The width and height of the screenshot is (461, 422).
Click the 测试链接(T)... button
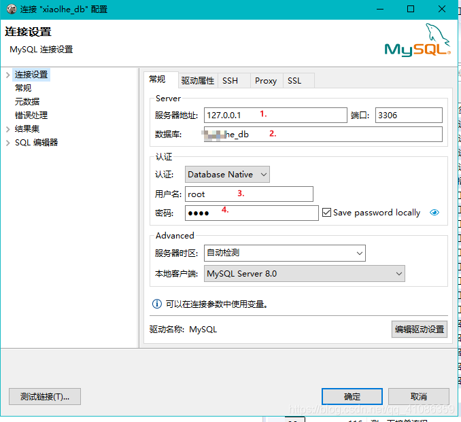click(45, 396)
